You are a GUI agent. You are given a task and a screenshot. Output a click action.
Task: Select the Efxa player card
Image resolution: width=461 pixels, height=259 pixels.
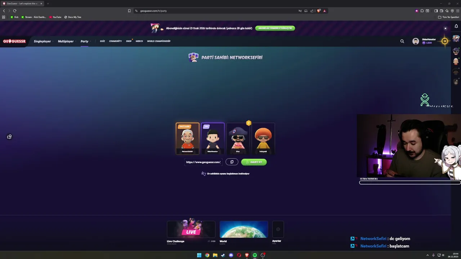tap(238, 138)
